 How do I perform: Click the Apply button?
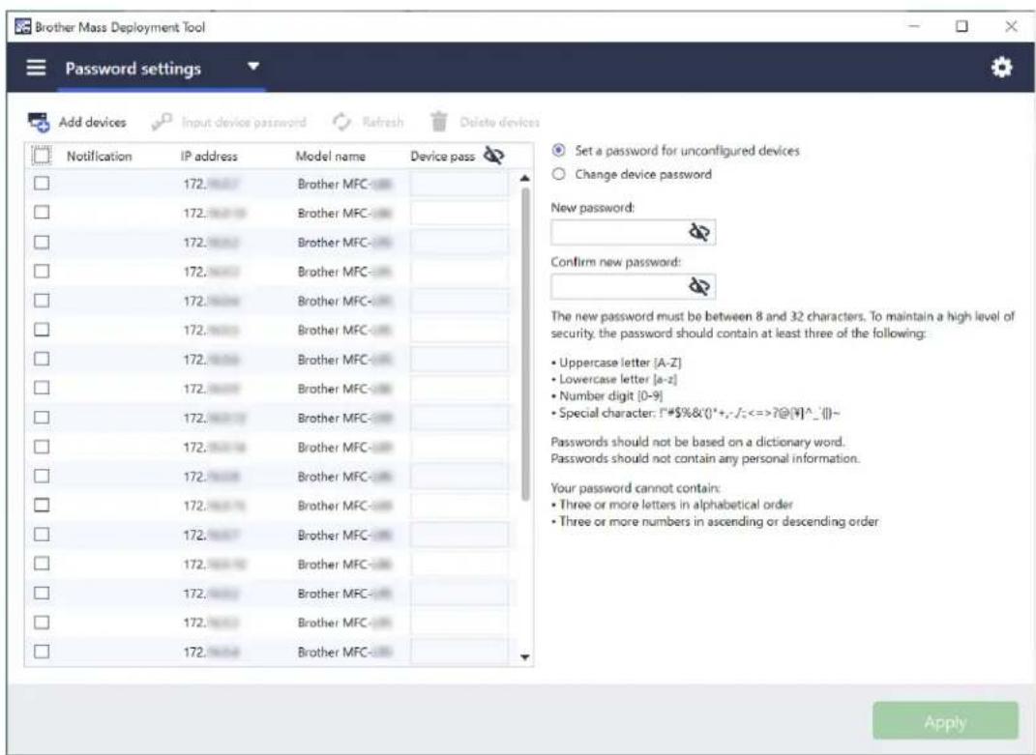pos(945,721)
